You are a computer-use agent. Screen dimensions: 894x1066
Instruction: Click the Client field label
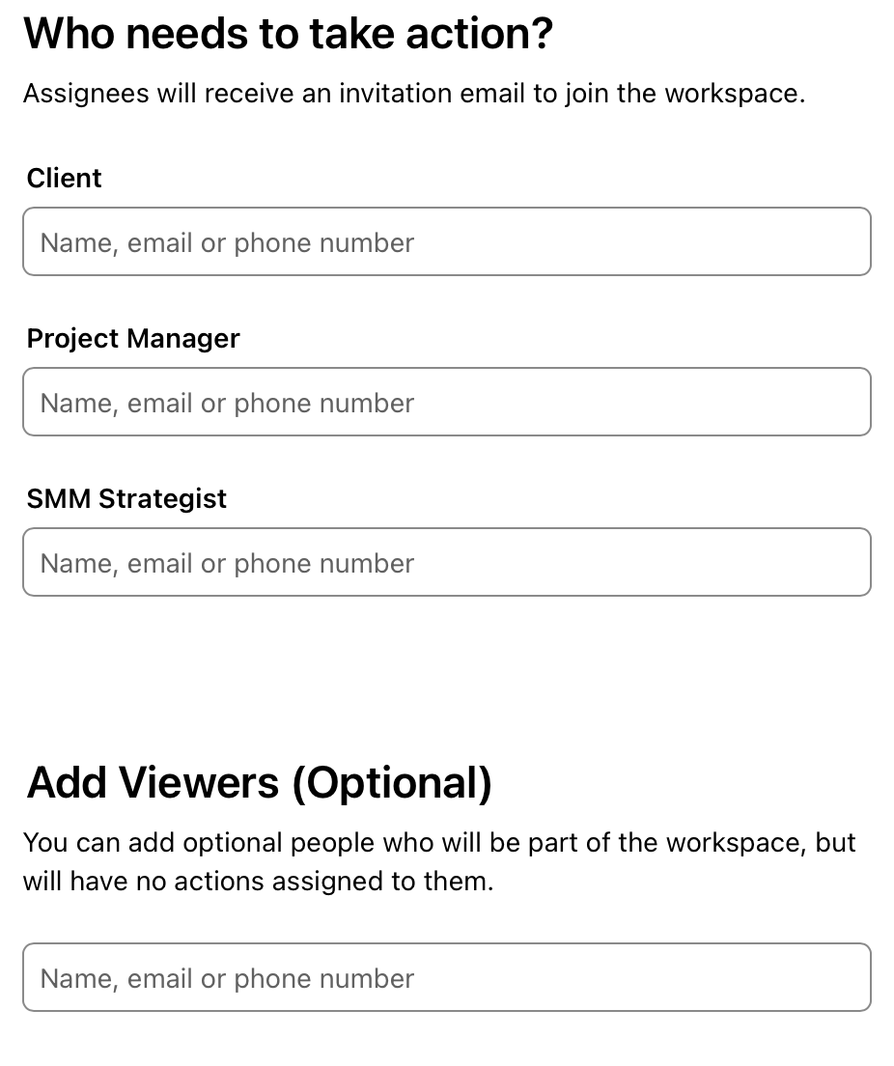(64, 178)
